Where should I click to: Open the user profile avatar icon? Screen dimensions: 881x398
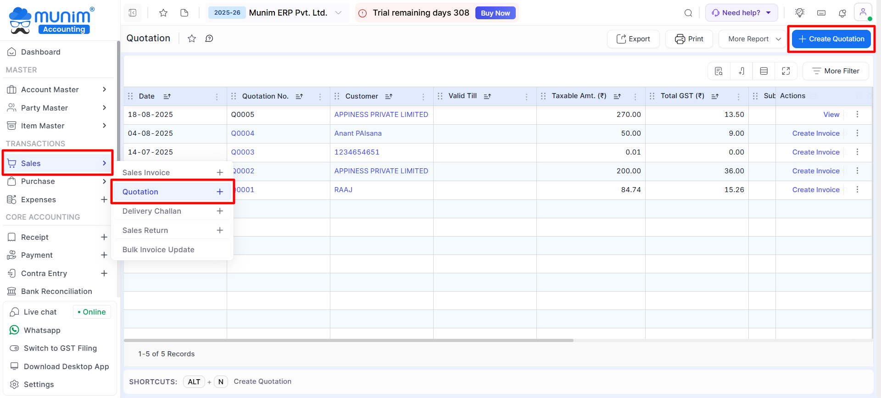[863, 12]
